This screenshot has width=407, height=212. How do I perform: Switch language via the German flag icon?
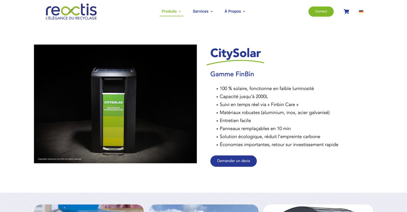click(x=361, y=11)
